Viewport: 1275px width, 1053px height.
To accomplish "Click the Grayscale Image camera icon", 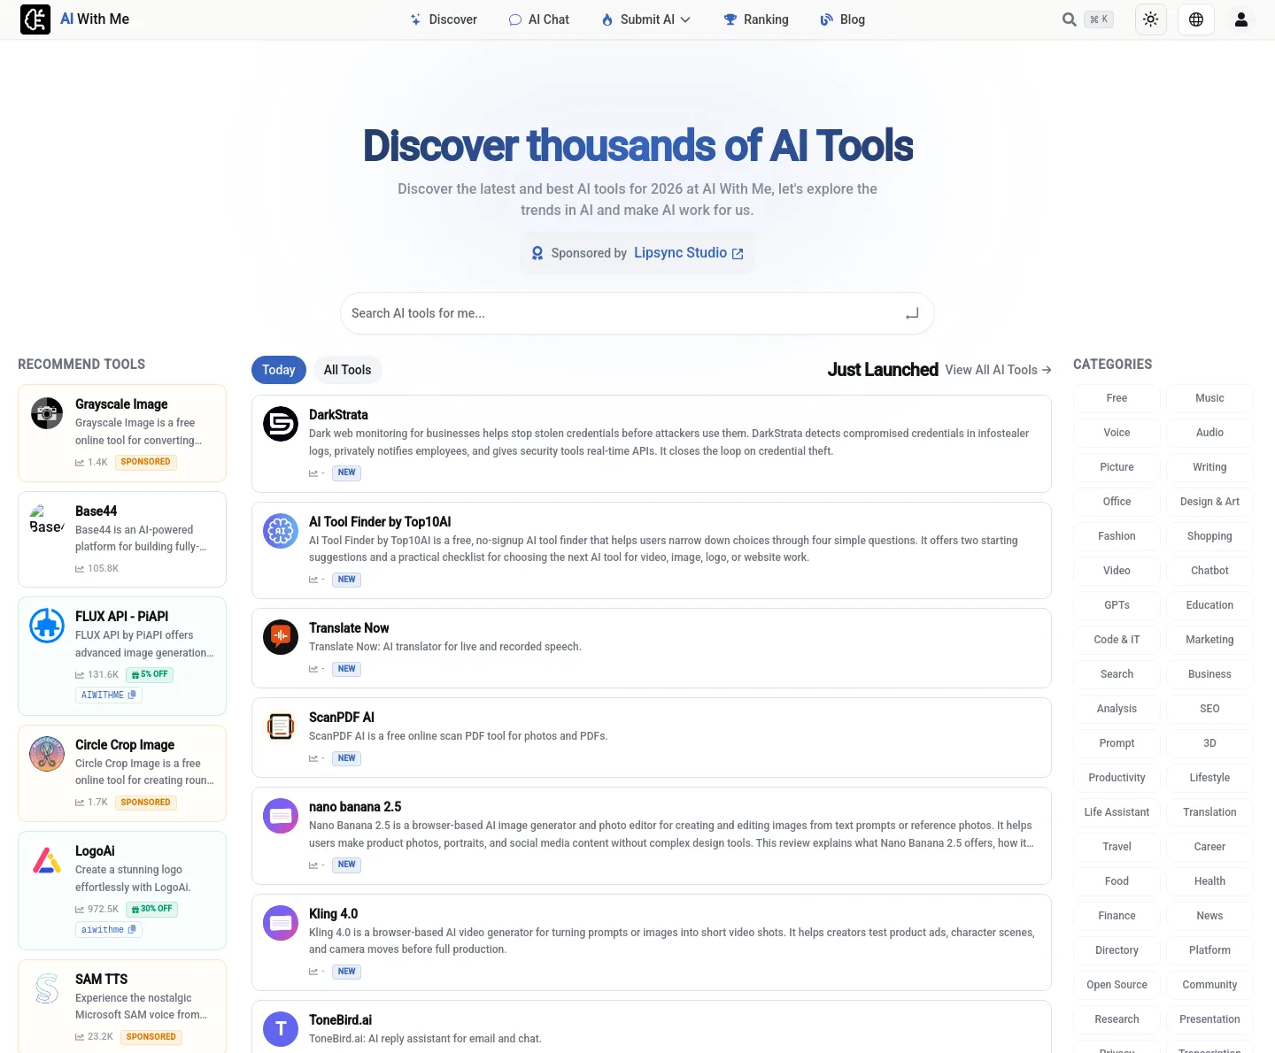I will [47, 413].
